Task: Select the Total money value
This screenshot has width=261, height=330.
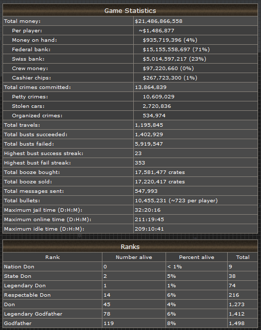Action: tap(159, 21)
